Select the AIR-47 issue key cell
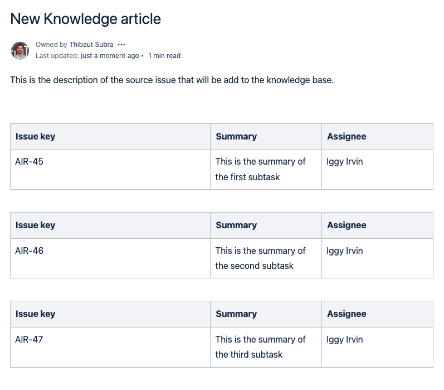Viewport: 444px width, 390px height. (x=30, y=339)
